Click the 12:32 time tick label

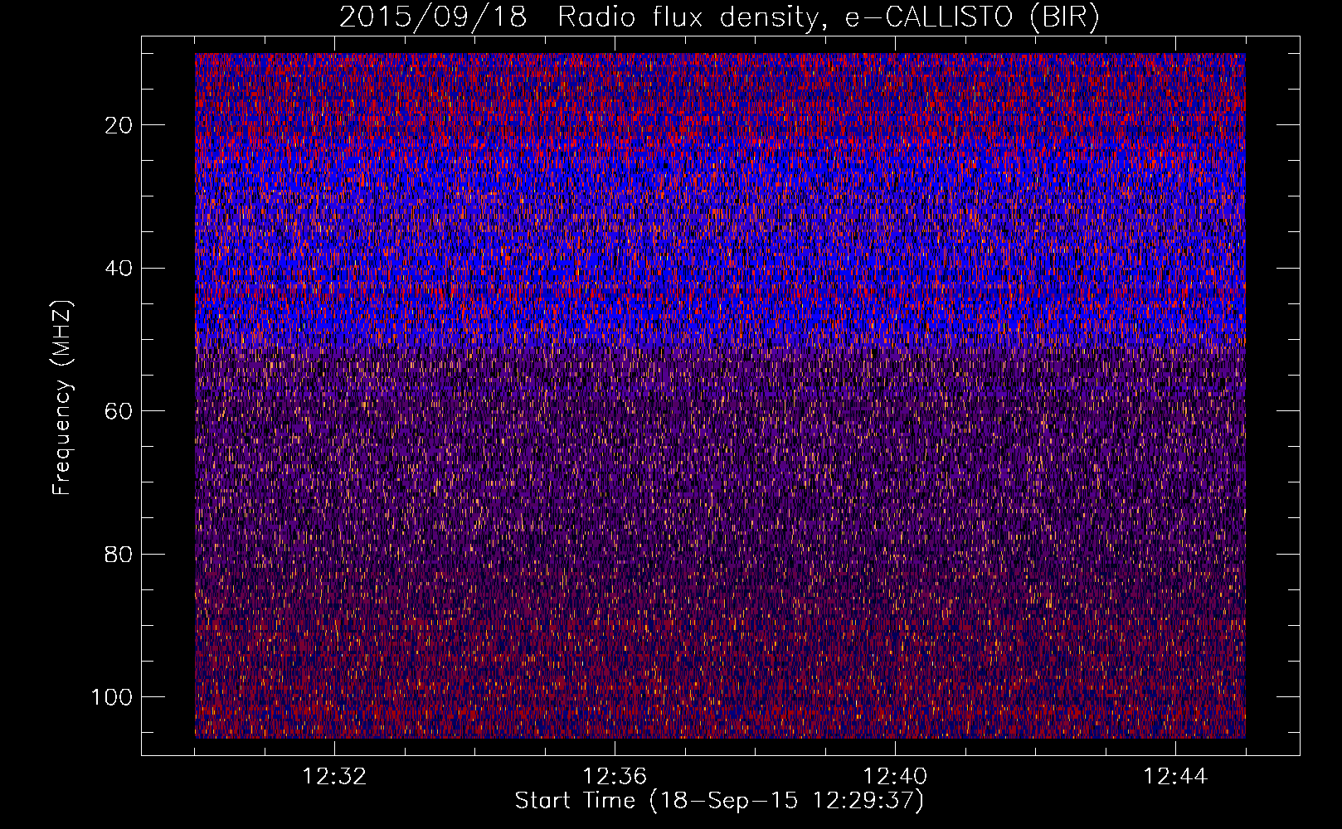(x=334, y=777)
